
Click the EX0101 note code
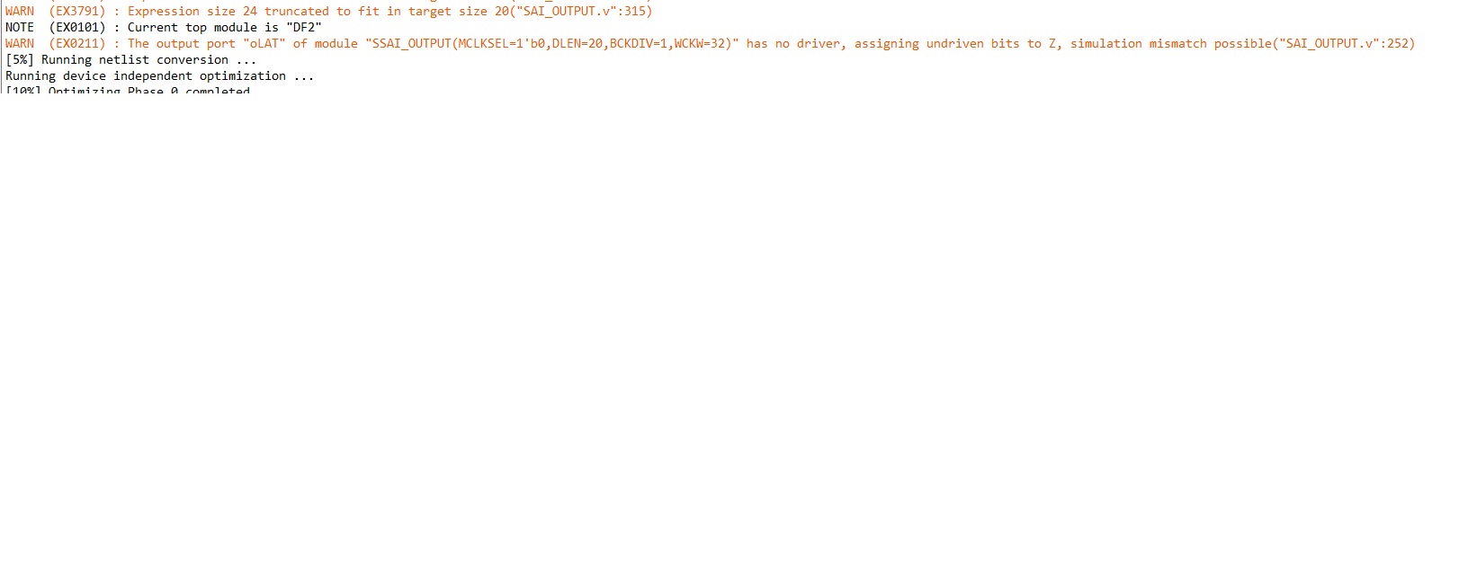77,28
